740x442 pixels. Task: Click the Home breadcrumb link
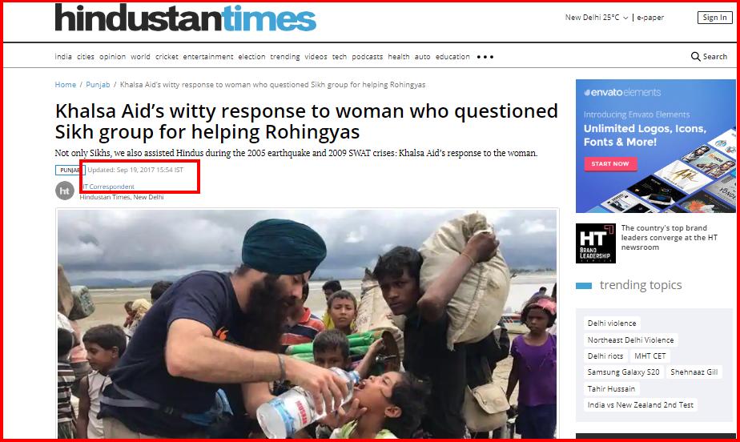[65, 84]
